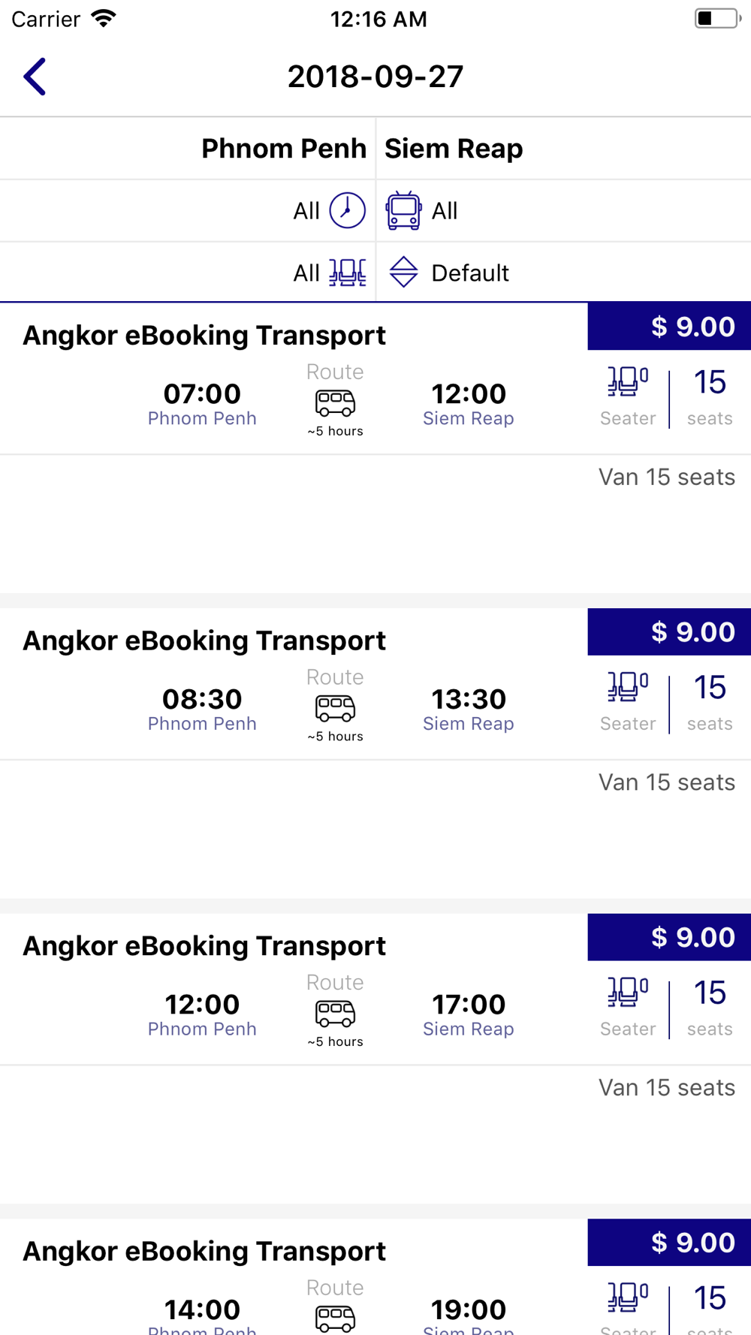751x1335 pixels.
Task: Tap the back arrow icon
Action: coord(35,77)
